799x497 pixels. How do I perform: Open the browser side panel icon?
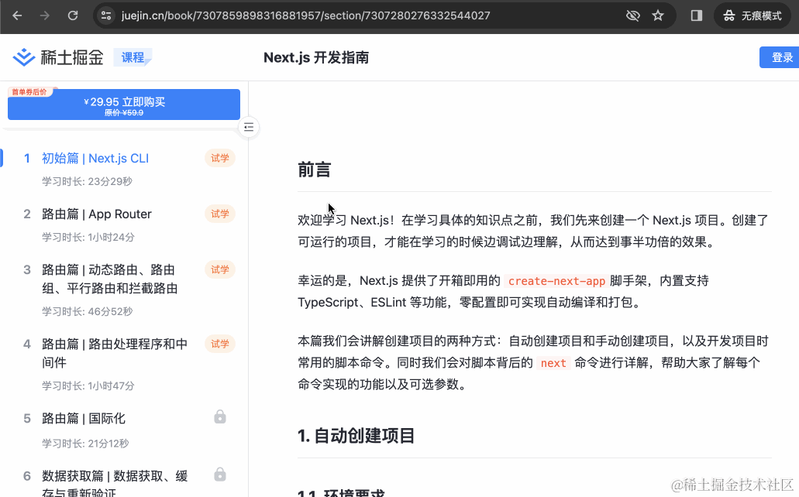pyautogui.click(x=696, y=15)
